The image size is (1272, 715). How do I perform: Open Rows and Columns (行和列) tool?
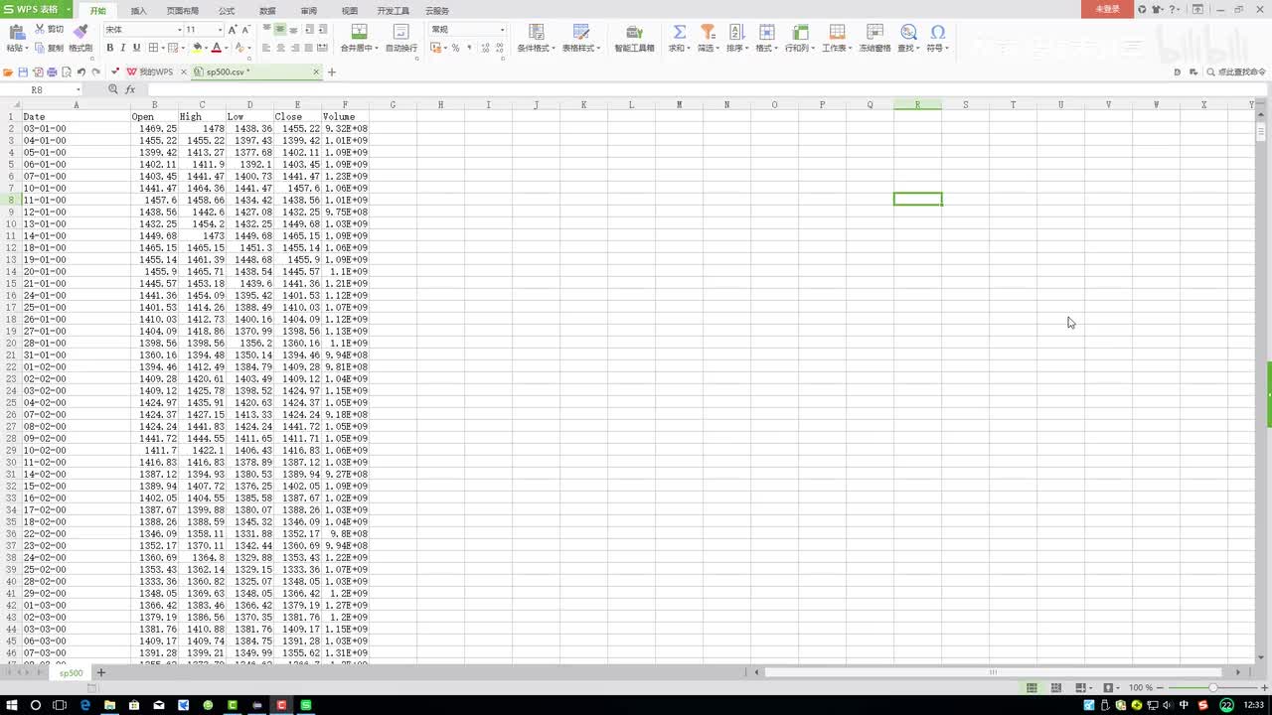(x=800, y=38)
